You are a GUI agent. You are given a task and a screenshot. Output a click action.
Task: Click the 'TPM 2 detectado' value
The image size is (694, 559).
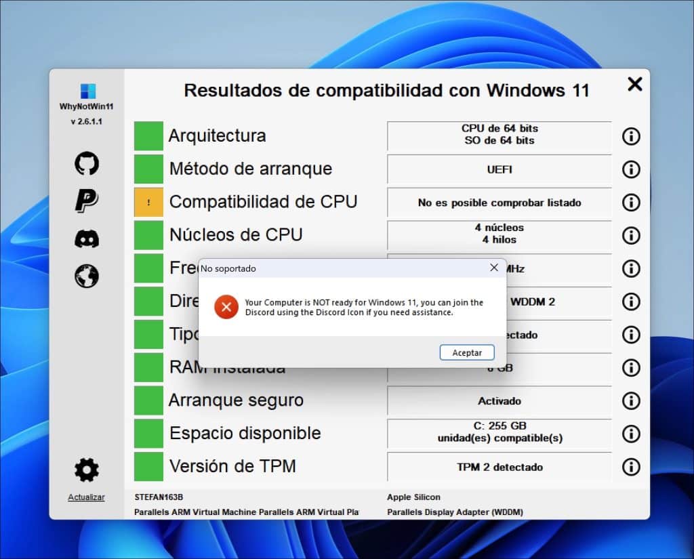(x=499, y=467)
